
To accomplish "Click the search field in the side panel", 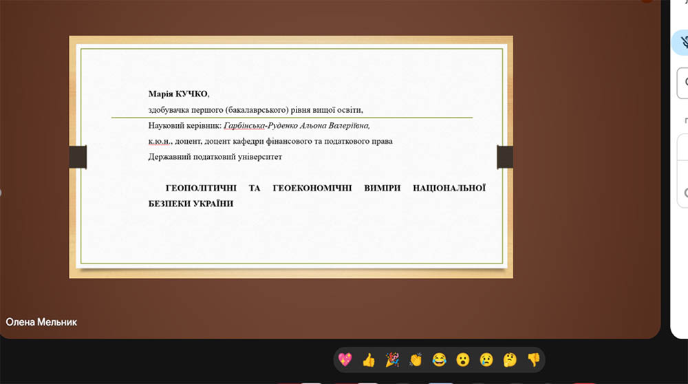I will pyautogui.click(x=682, y=83).
